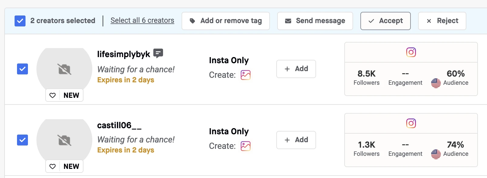Accept the selected creators
Viewport: 487px width, 178px height.
click(385, 21)
